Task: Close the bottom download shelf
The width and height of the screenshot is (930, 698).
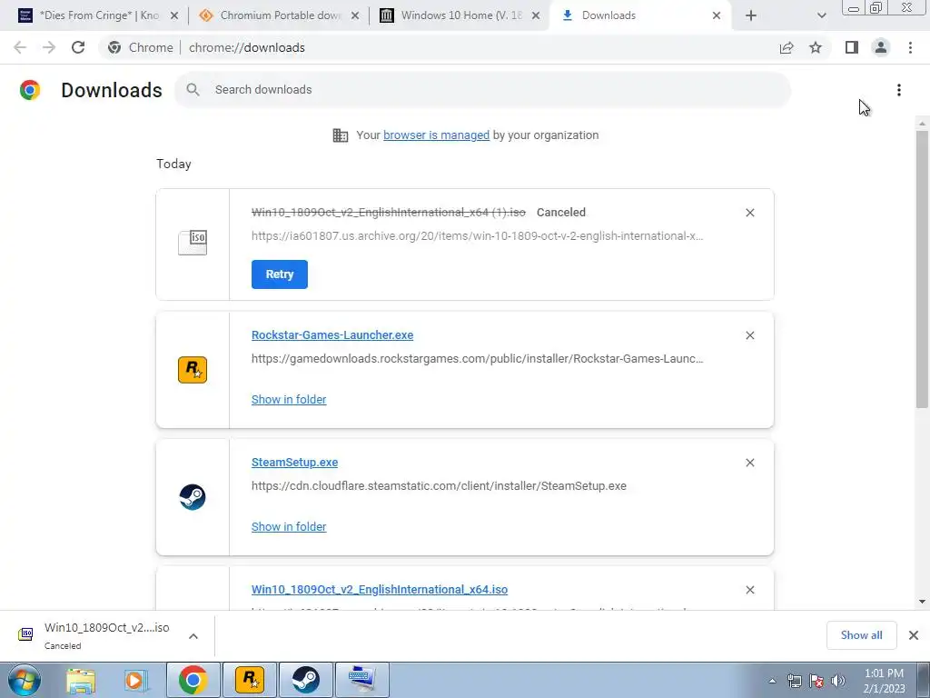Action: click(914, 635)
